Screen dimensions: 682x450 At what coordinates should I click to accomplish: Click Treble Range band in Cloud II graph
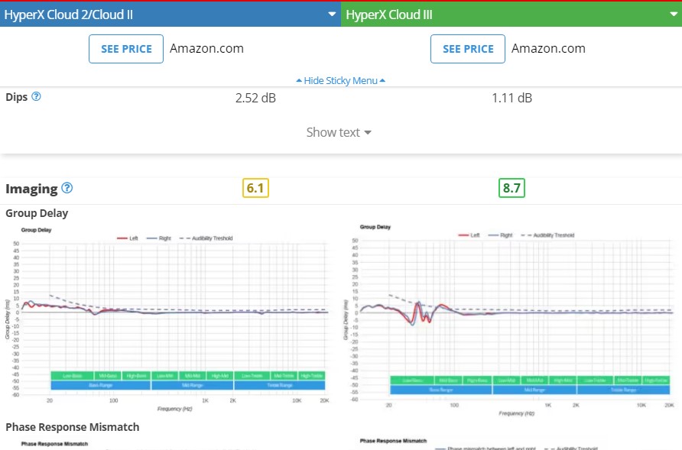click(x=280, y=385)
